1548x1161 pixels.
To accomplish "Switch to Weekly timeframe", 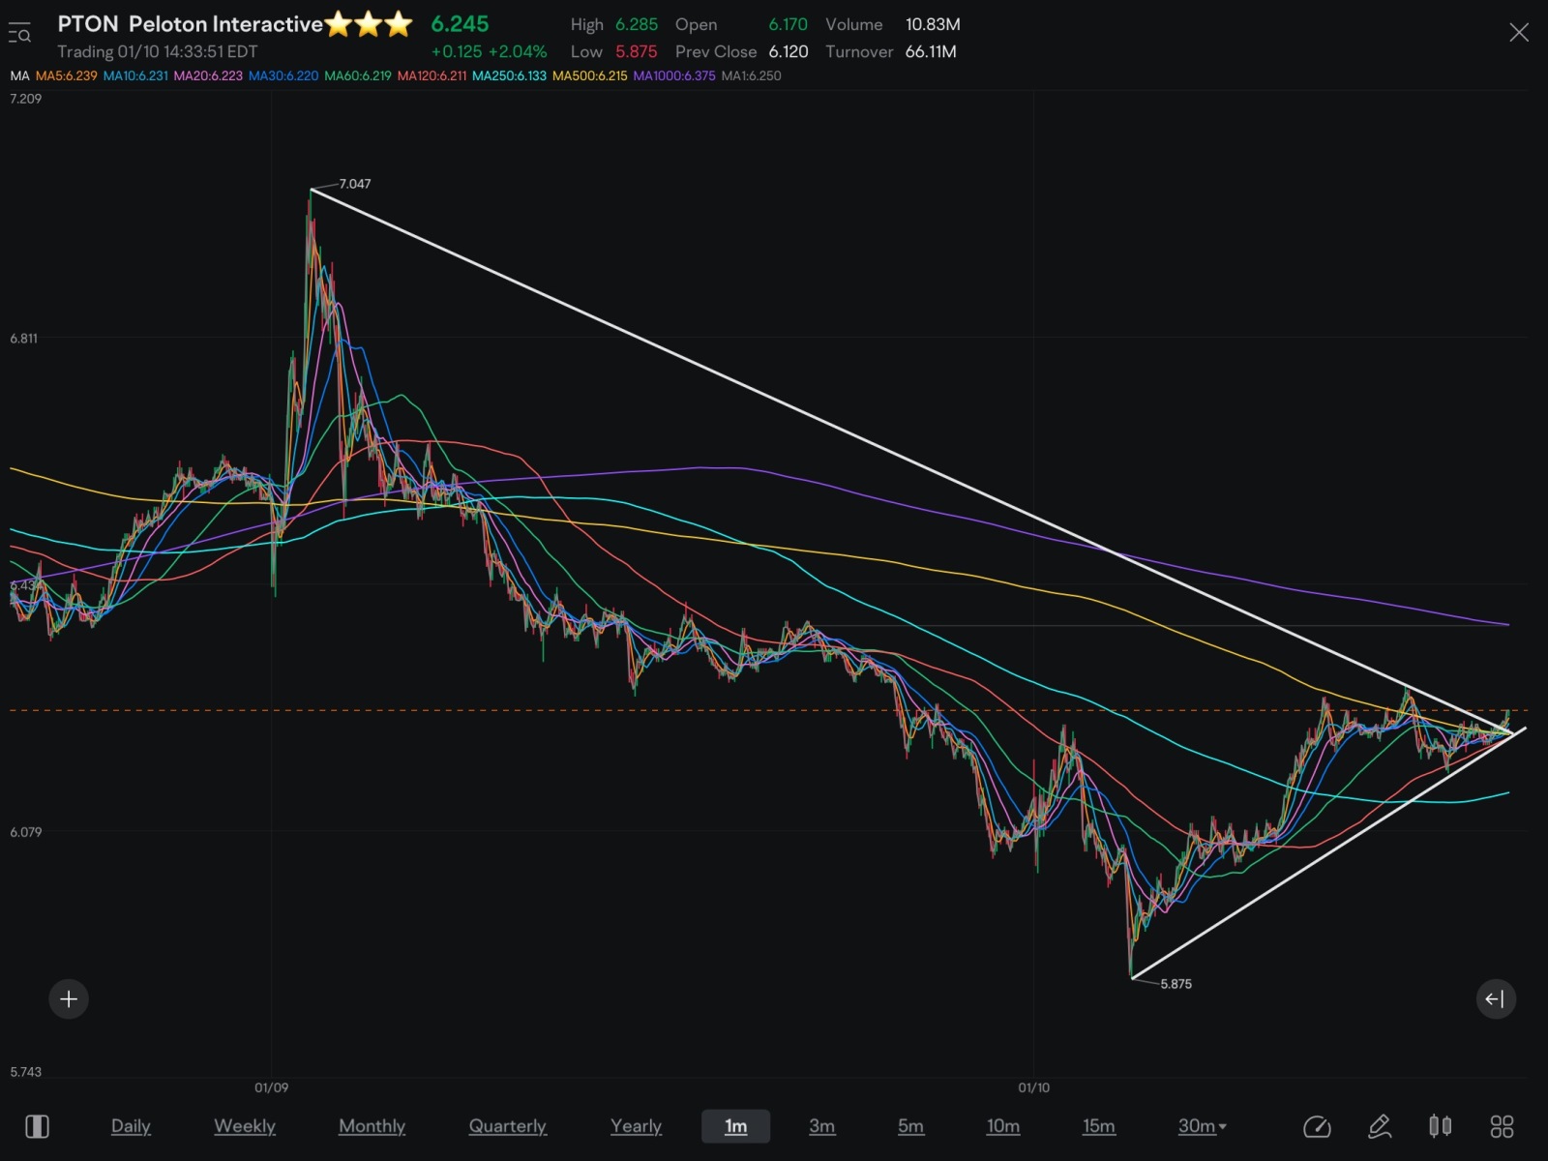I will (245, 1126).
